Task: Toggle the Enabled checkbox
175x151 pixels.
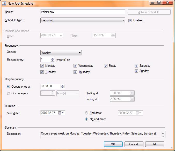Action: point(130,20)
